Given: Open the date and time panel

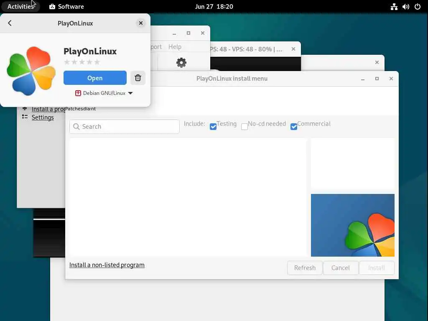Looking at the screenshot, I should [x=214, y=7].
